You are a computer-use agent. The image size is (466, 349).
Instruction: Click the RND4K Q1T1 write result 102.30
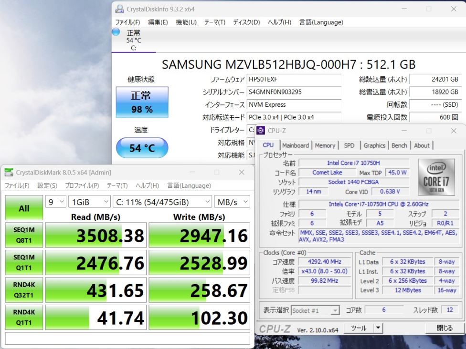[199, 317]
